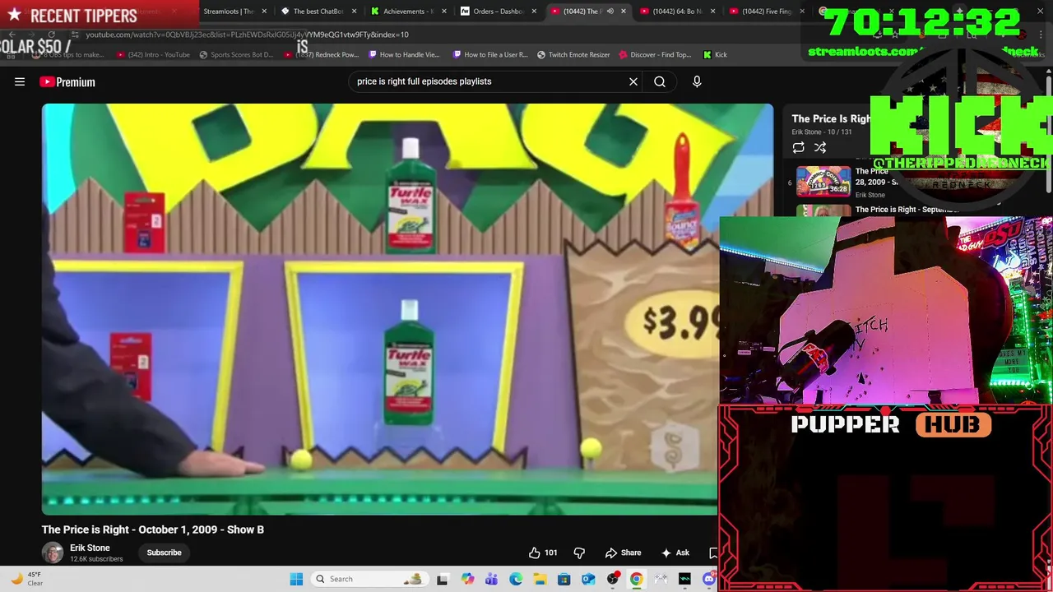Open Outlook from taskbar
Viewport: 1053px width, 592px height.
coord(588,579)
